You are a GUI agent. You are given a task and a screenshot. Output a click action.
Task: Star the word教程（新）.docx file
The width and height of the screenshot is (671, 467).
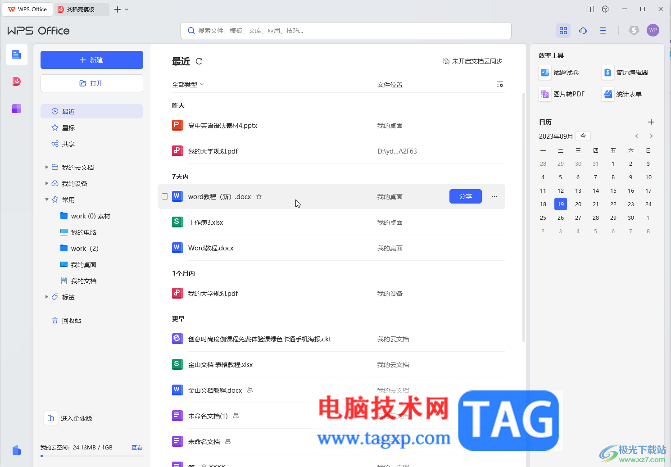pos(259,196)
